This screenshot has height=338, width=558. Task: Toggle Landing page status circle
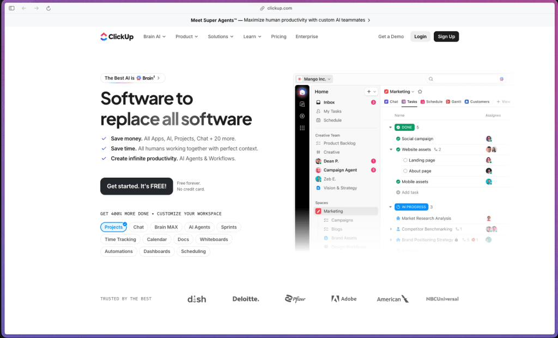click(405, 160)
